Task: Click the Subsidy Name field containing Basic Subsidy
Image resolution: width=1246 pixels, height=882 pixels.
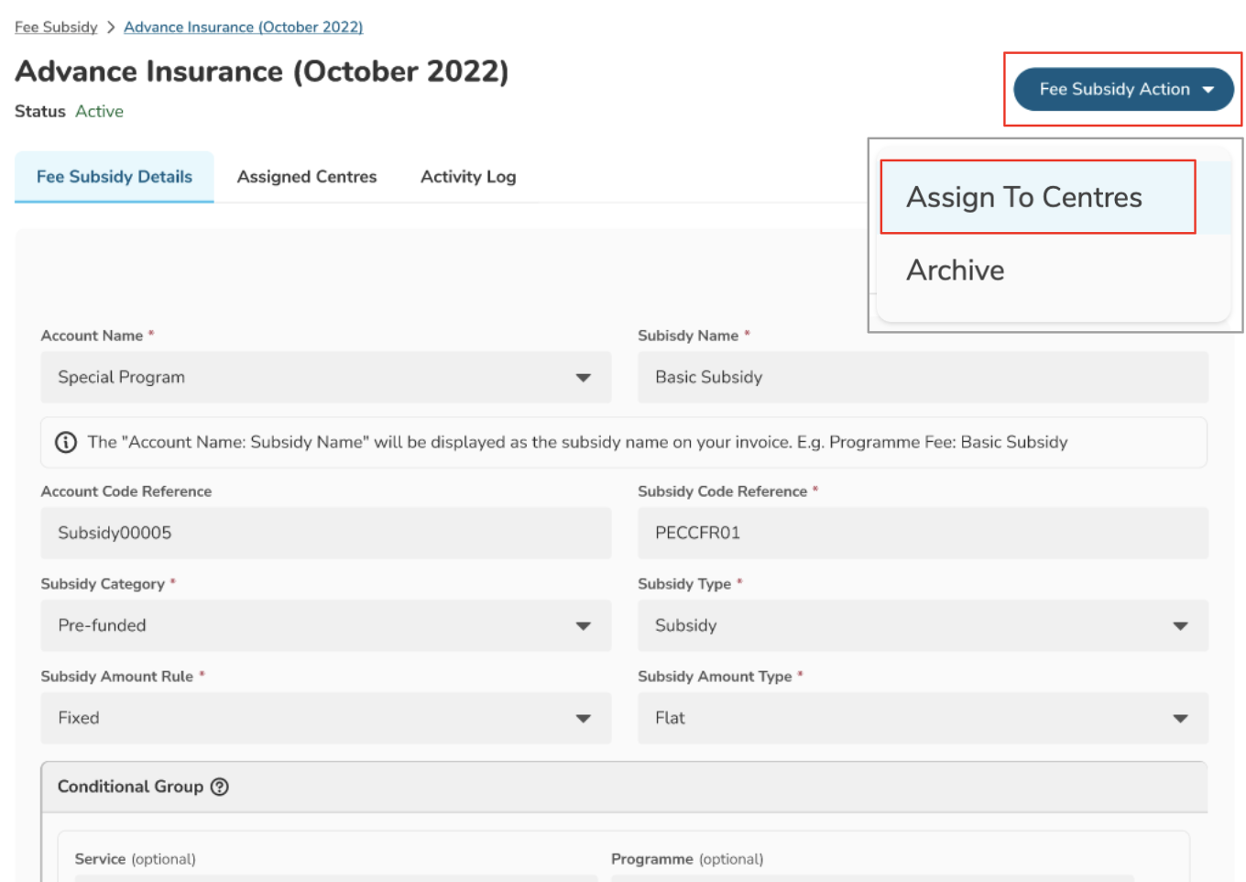Action: click(x=923, y=378)
